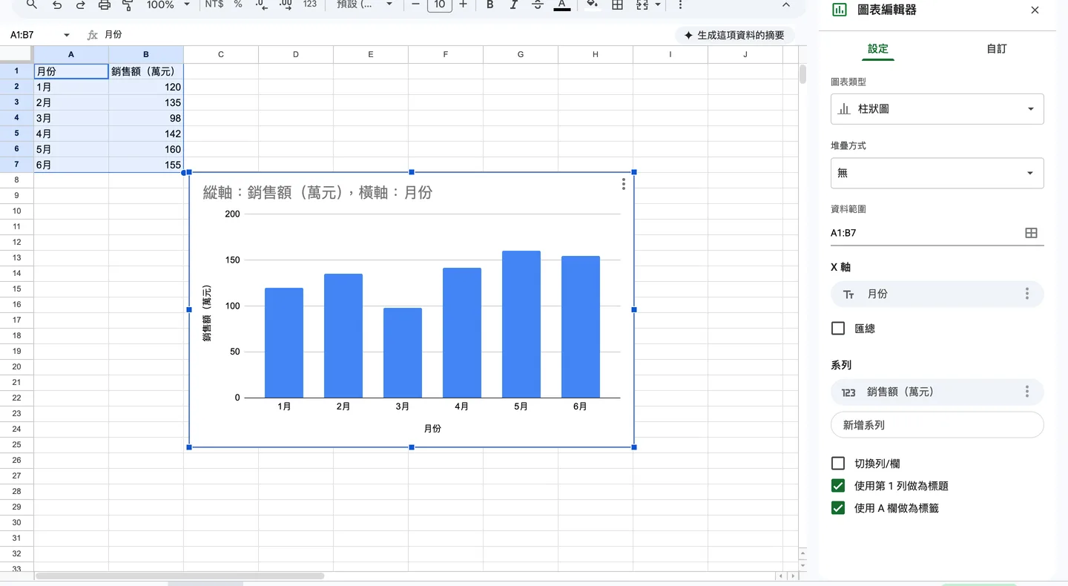Expand the name box dropdown arrow

(x=67, y=35)
